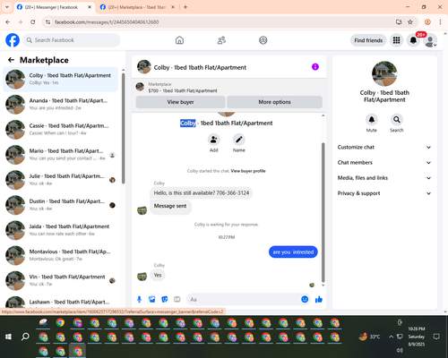Click the Find friends button
448x358 pixels.
[x=368, y=40]
